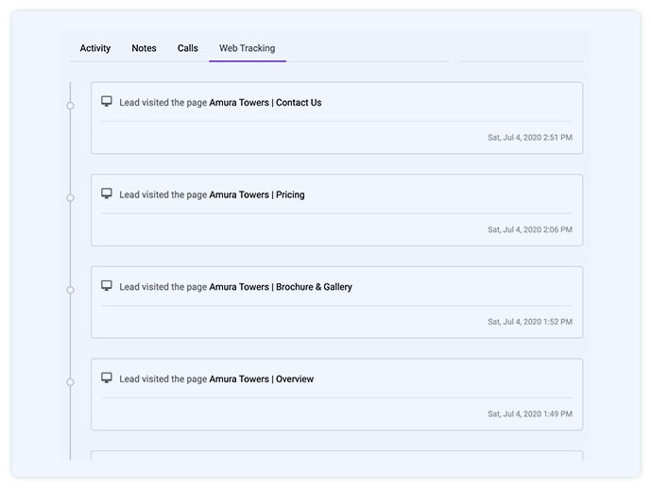Click timeline dot for Pricing visit
This screenshot has width=651, height=488.
pos(70,198)
